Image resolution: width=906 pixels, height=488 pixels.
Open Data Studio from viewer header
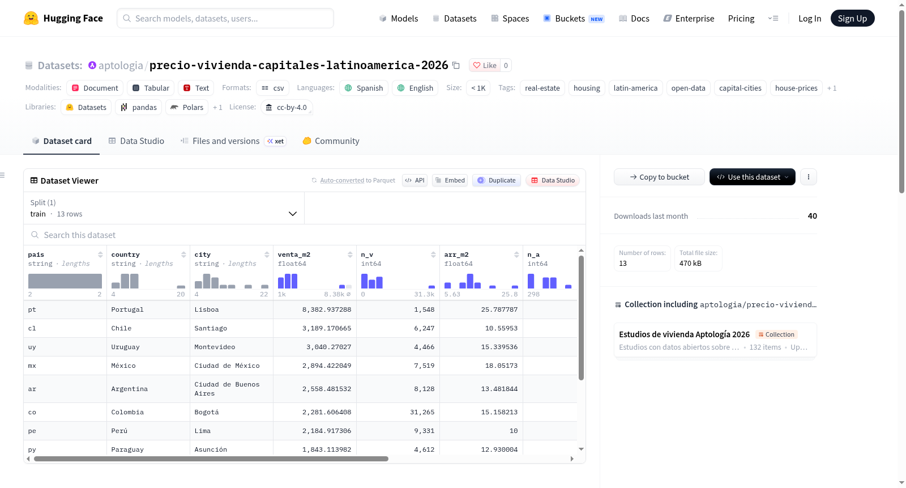click(553, 180)
